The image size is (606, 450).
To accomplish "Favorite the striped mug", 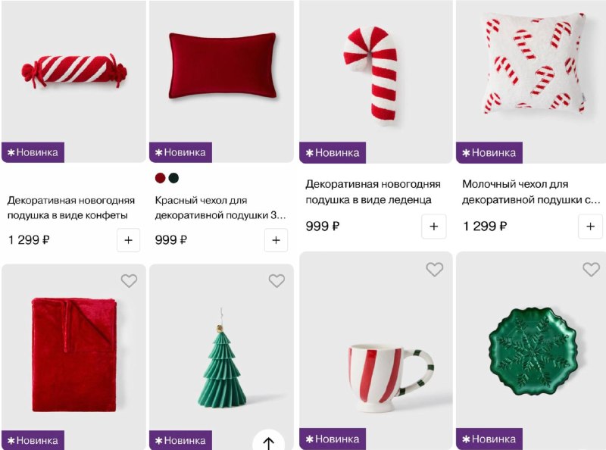I will (434, 269).
